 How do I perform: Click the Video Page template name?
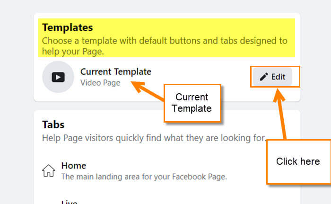coord(100,83)
